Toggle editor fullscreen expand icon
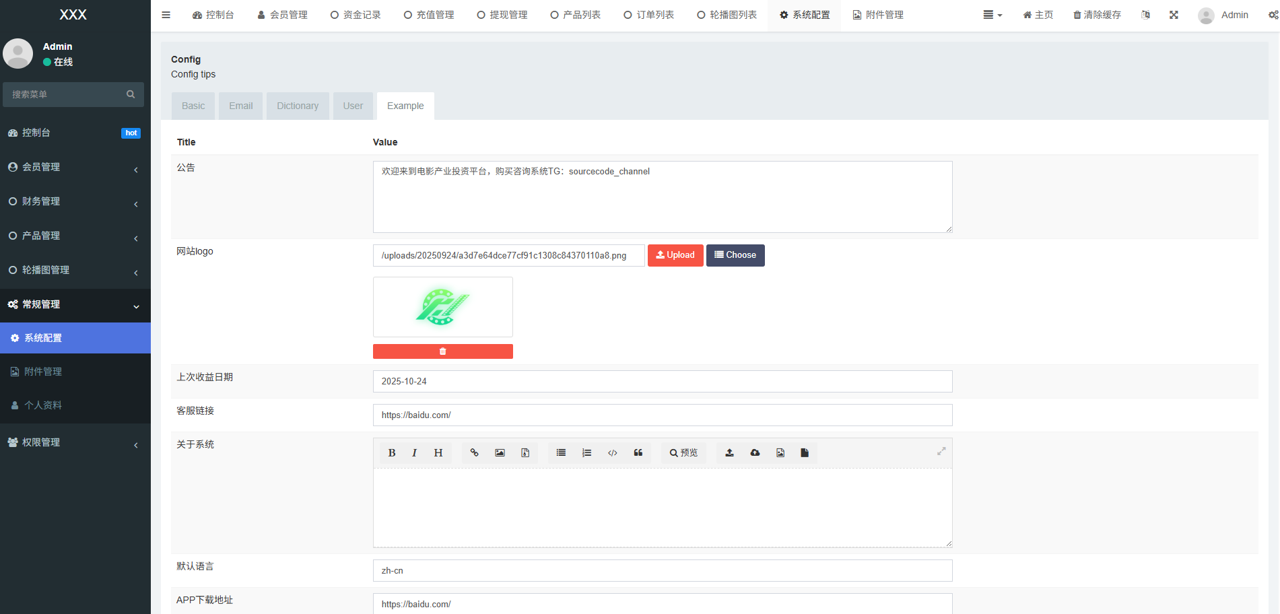Image resolution: width=1280 pixels, height=614 pixels. tap(941, 451)
